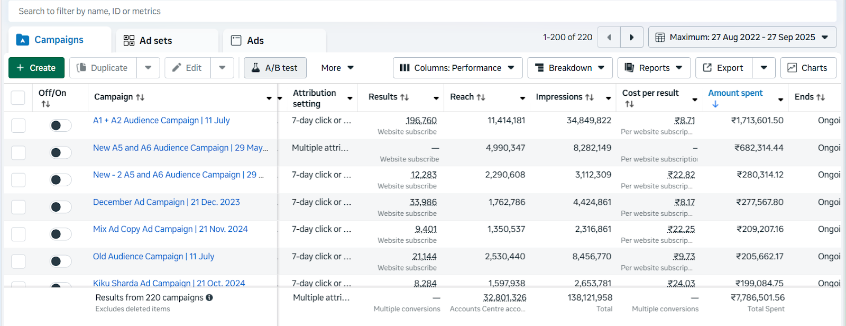This screenshot has width=846, height=326.
Task: Click the search filter input field
Action: point(418,11)
